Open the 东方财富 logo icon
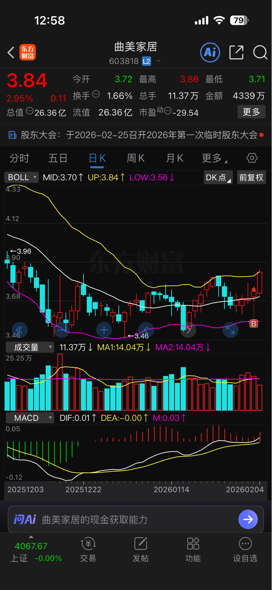The image size is (272, 590). point(28,52)
